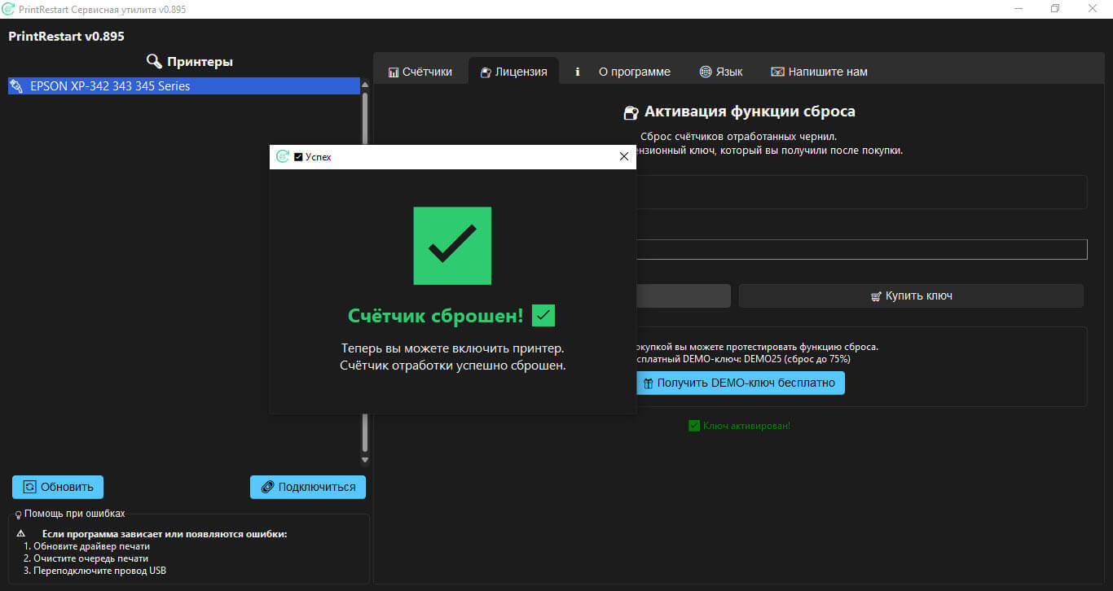
Task: Click the printer list vertical scrollbar thumb
Action: click(365, 273)
